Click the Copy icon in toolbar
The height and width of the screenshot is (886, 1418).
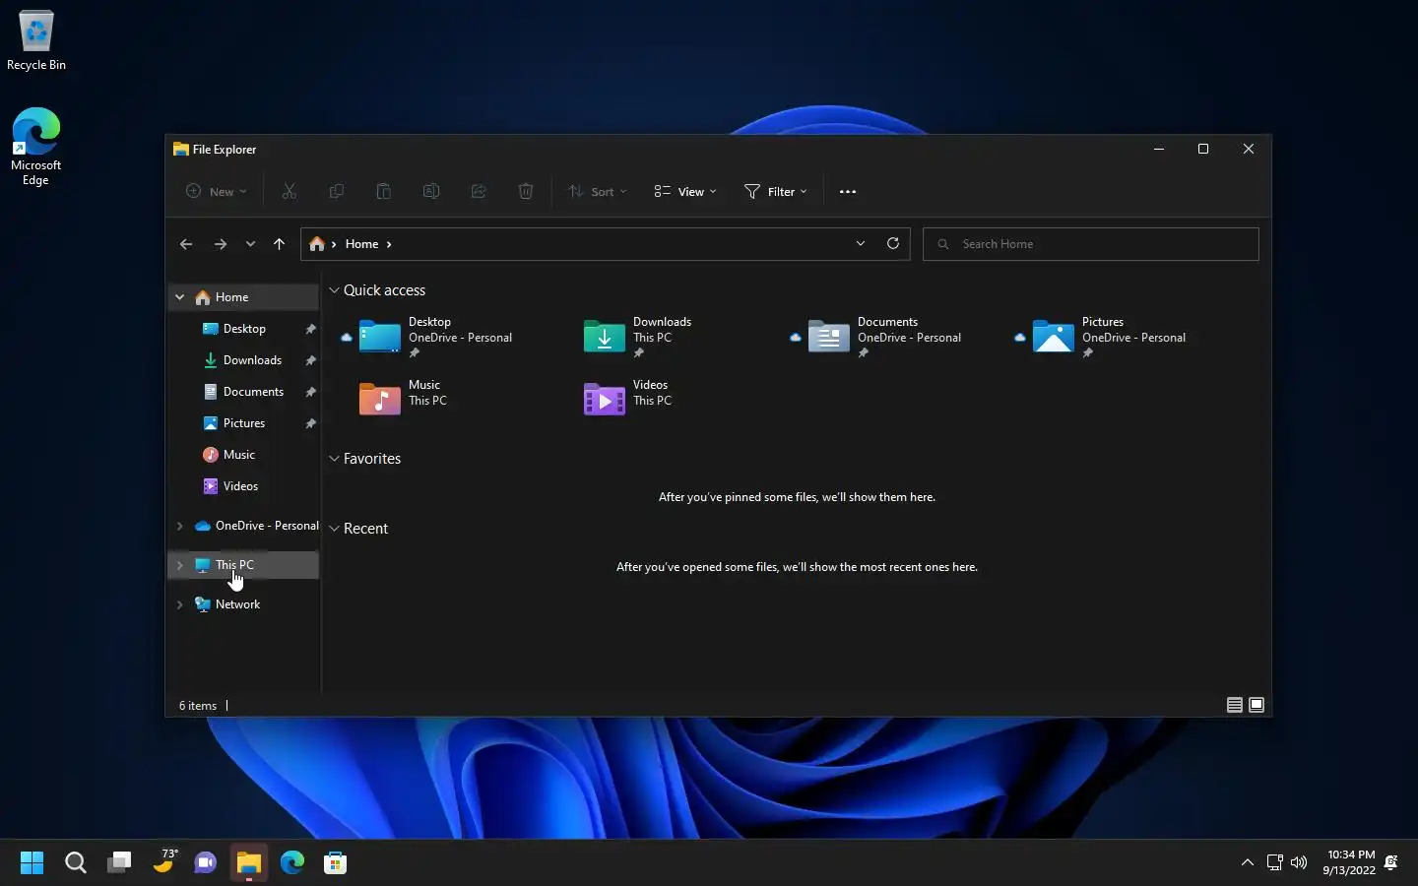tap(337, 191)
